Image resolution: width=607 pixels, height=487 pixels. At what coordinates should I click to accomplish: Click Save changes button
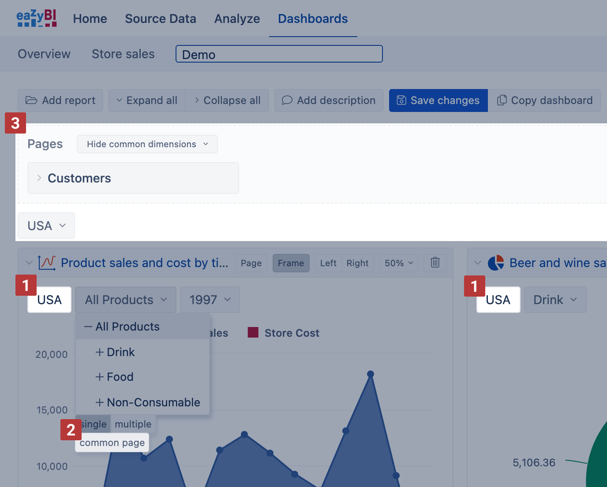438,100
